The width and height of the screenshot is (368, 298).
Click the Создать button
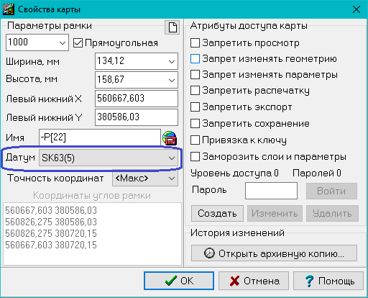217,213
